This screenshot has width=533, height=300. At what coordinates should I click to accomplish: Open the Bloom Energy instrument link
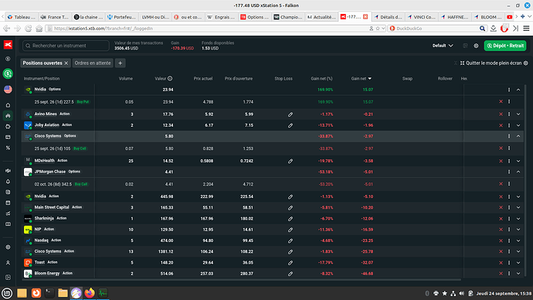[x=47, y=273]
